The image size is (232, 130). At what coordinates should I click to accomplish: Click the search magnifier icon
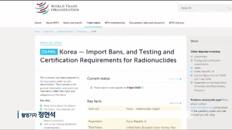tap(229, 8)
